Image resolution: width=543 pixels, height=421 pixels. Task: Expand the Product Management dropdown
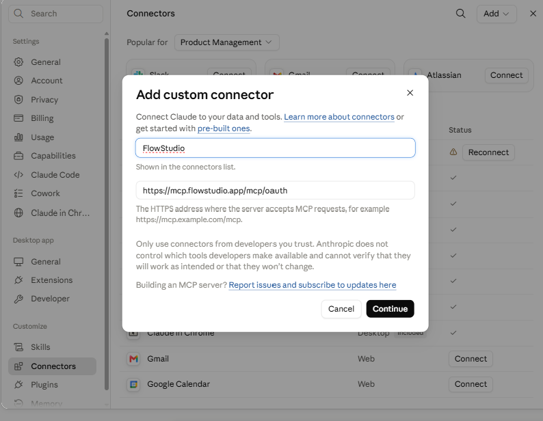pyautogui.click(x=226, y=42)
